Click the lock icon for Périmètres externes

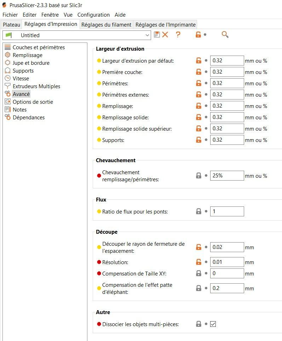point(198,95)
